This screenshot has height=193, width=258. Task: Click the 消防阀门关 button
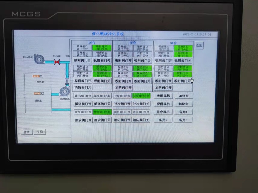click(141, 120)
